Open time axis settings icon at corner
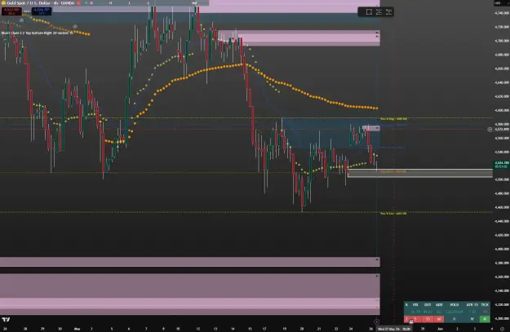510x332 pixels. point(502,329)
